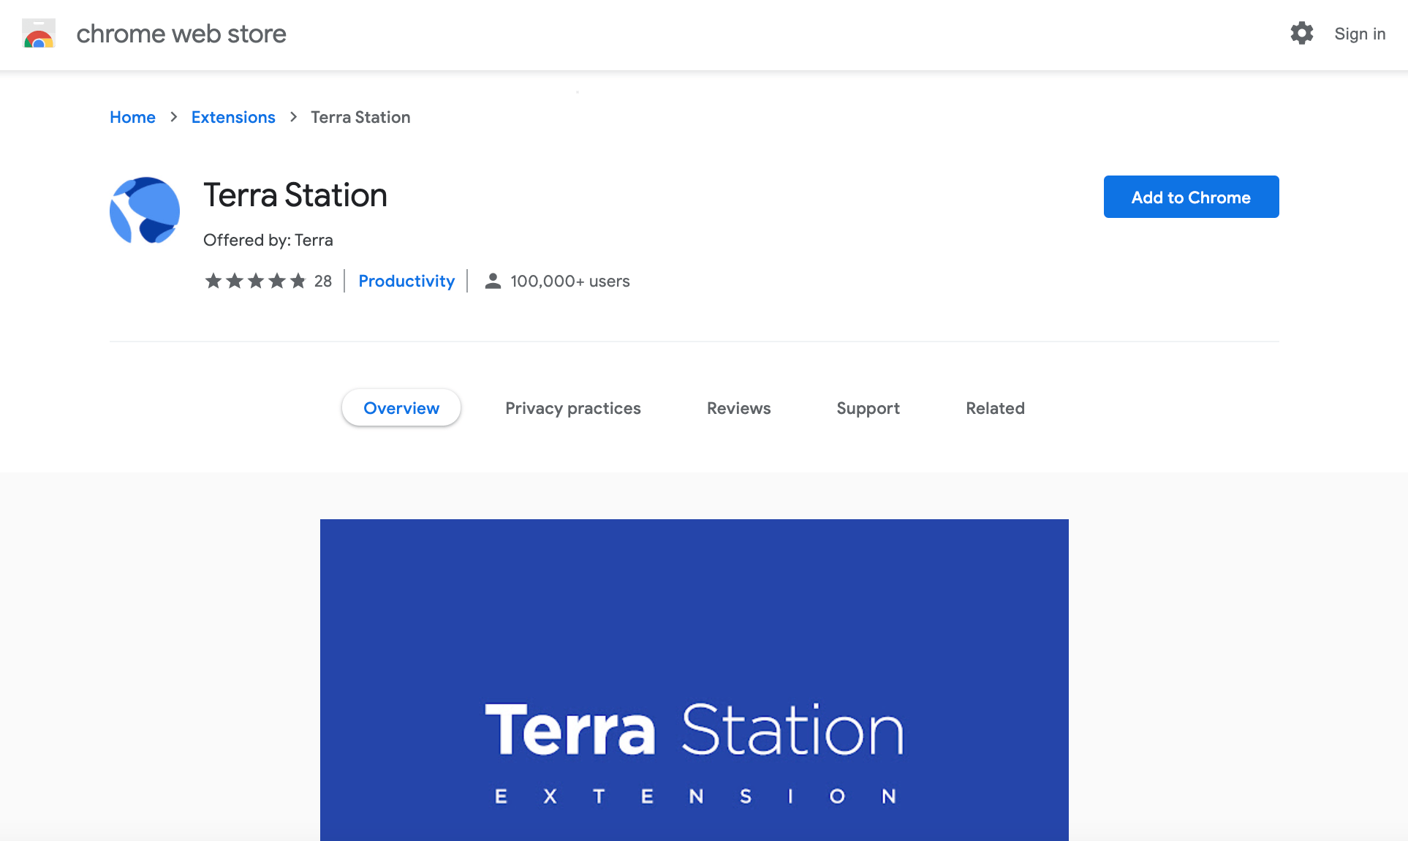Viewport: 1408px width, 841px height.
Task: Open settings via the gear icon
Action: [x=1301, y=34]
